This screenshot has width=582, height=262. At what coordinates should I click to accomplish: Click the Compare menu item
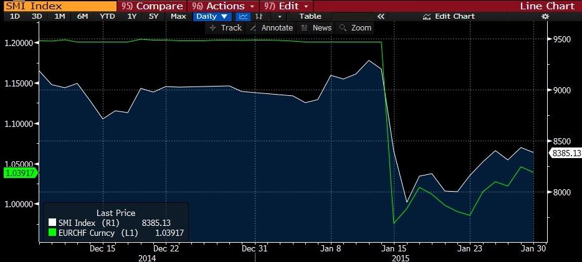(x=154, y=6)
